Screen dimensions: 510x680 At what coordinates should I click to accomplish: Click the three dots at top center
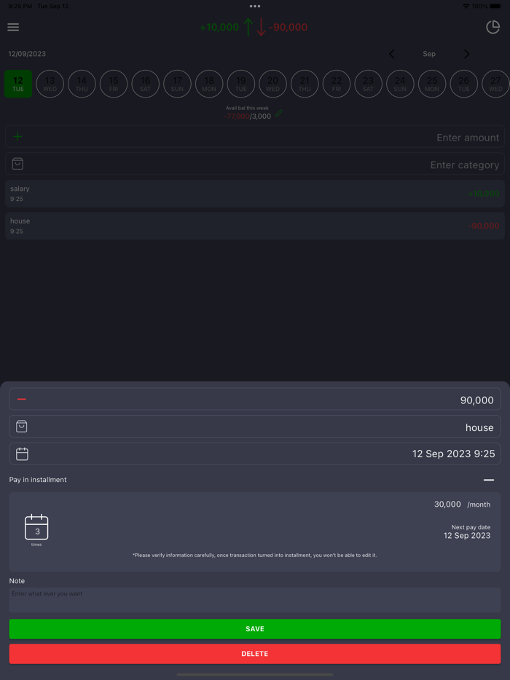[x=255, y=6]
